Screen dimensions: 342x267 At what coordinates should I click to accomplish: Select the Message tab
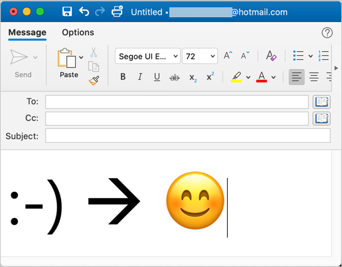pyautogui.click(x=27, y=33)
